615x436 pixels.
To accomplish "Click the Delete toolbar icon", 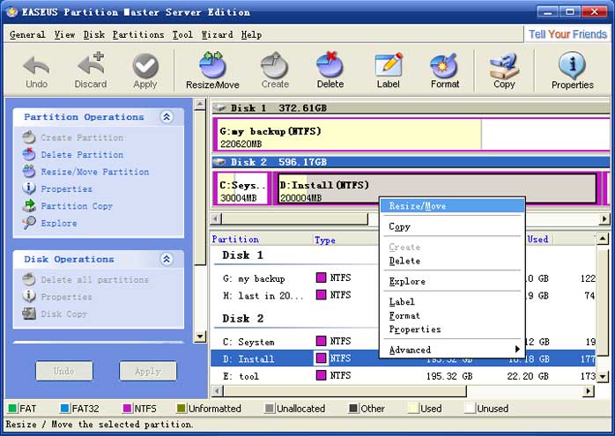I will (330, 64).
